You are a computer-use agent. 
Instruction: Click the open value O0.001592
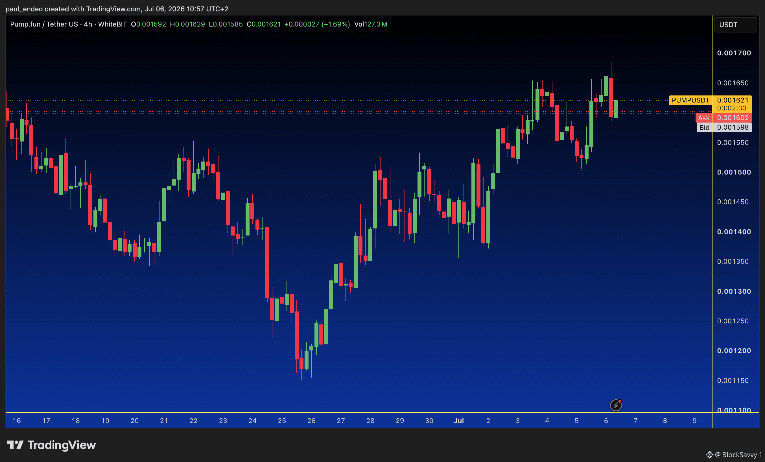pos(148,24)
